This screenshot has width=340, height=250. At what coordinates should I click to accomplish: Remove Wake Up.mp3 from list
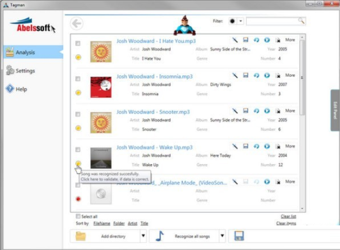(278, 146)
